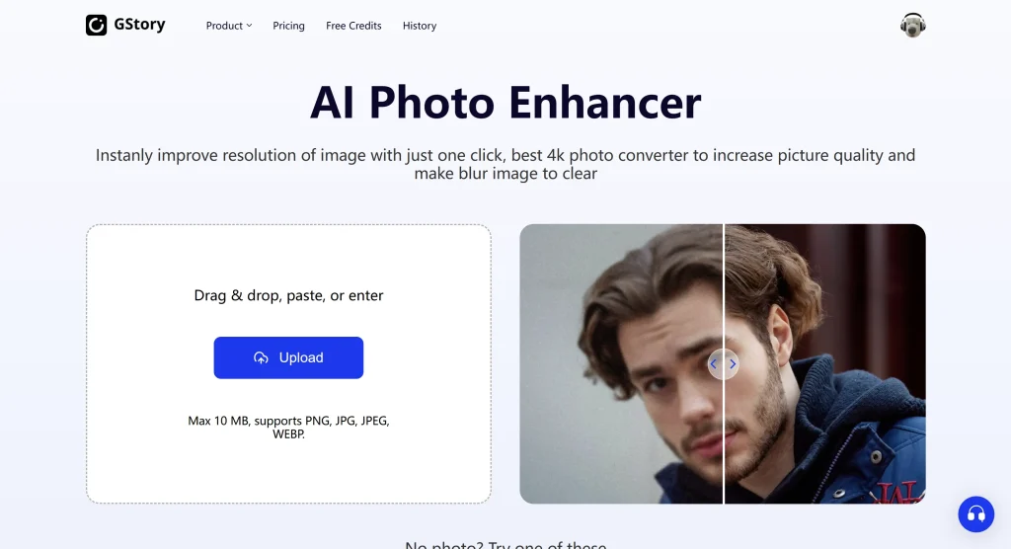The image size is (1011, 549).
Task: Click the blurry before side of photo
Action: click(x=621, y=363)
